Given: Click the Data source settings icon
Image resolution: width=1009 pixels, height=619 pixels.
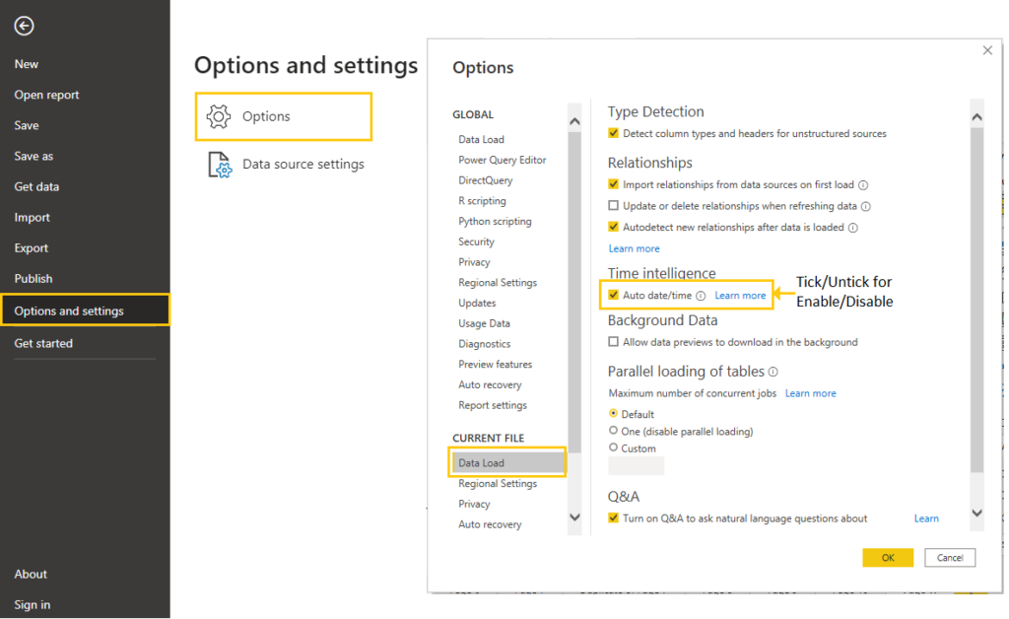Looking at the screenshot, I should tap(219, 165).
